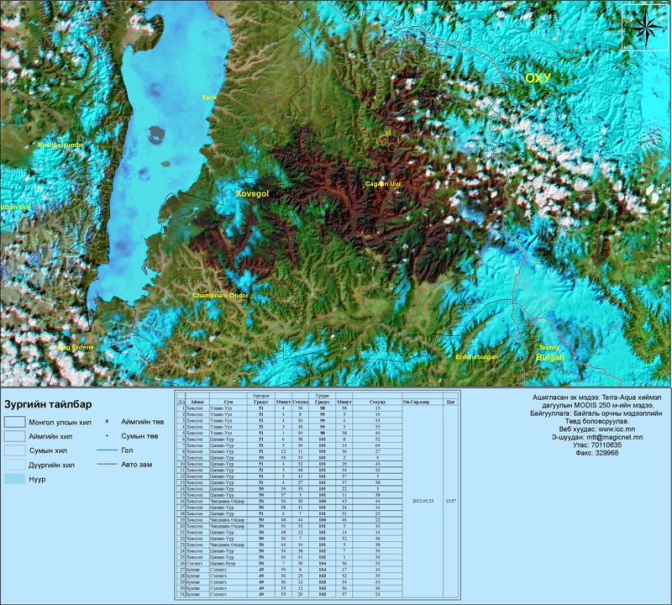
Task: Click the 2012.05.25 date table cell
Action: click(x=422, y=499)
